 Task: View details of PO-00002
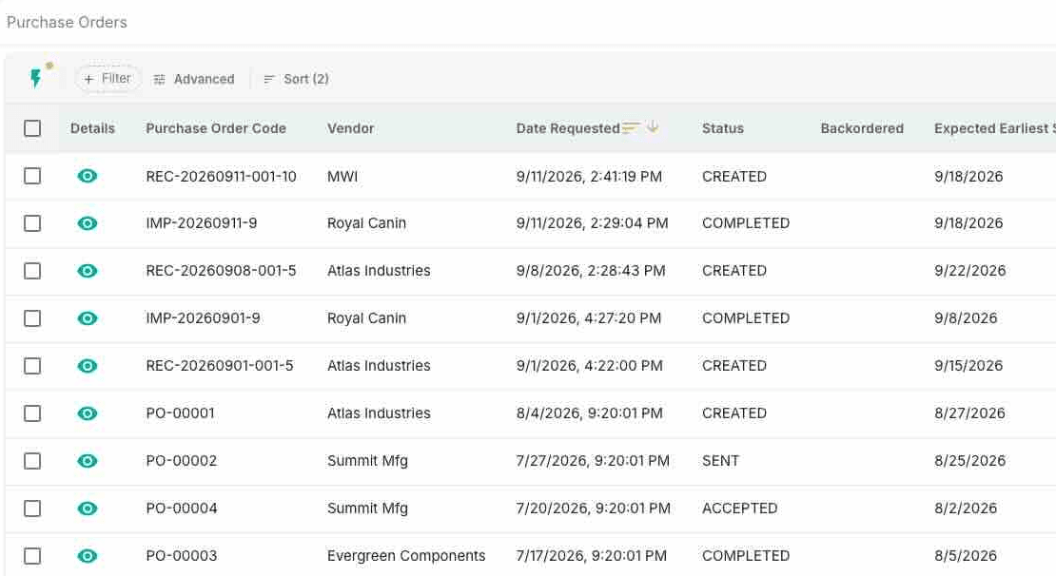[88, 461]
